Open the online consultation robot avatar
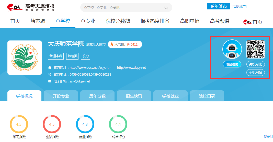Image resolution: width=273 pixels, height=142 pixels. (x=232, y=49)
